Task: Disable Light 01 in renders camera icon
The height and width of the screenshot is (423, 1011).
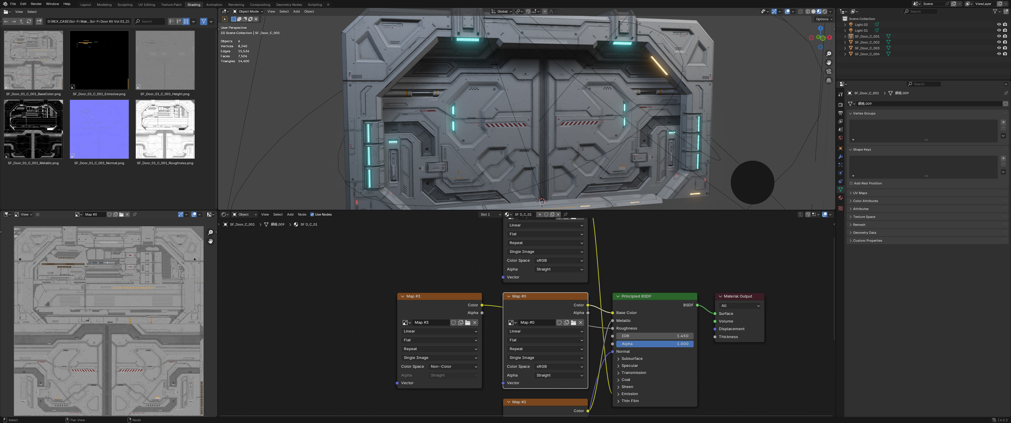Action: [x=1005, y=30]
